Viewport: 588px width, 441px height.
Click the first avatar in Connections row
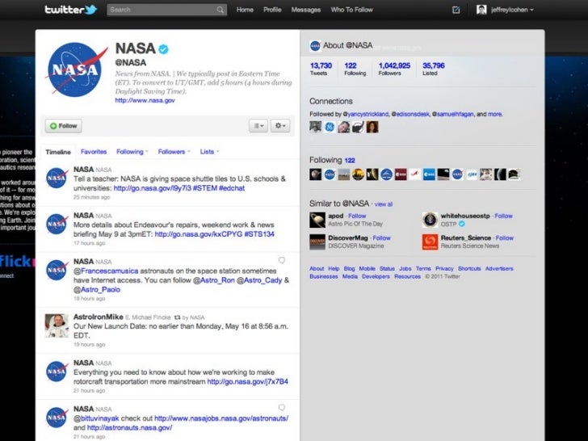point(315,127)
